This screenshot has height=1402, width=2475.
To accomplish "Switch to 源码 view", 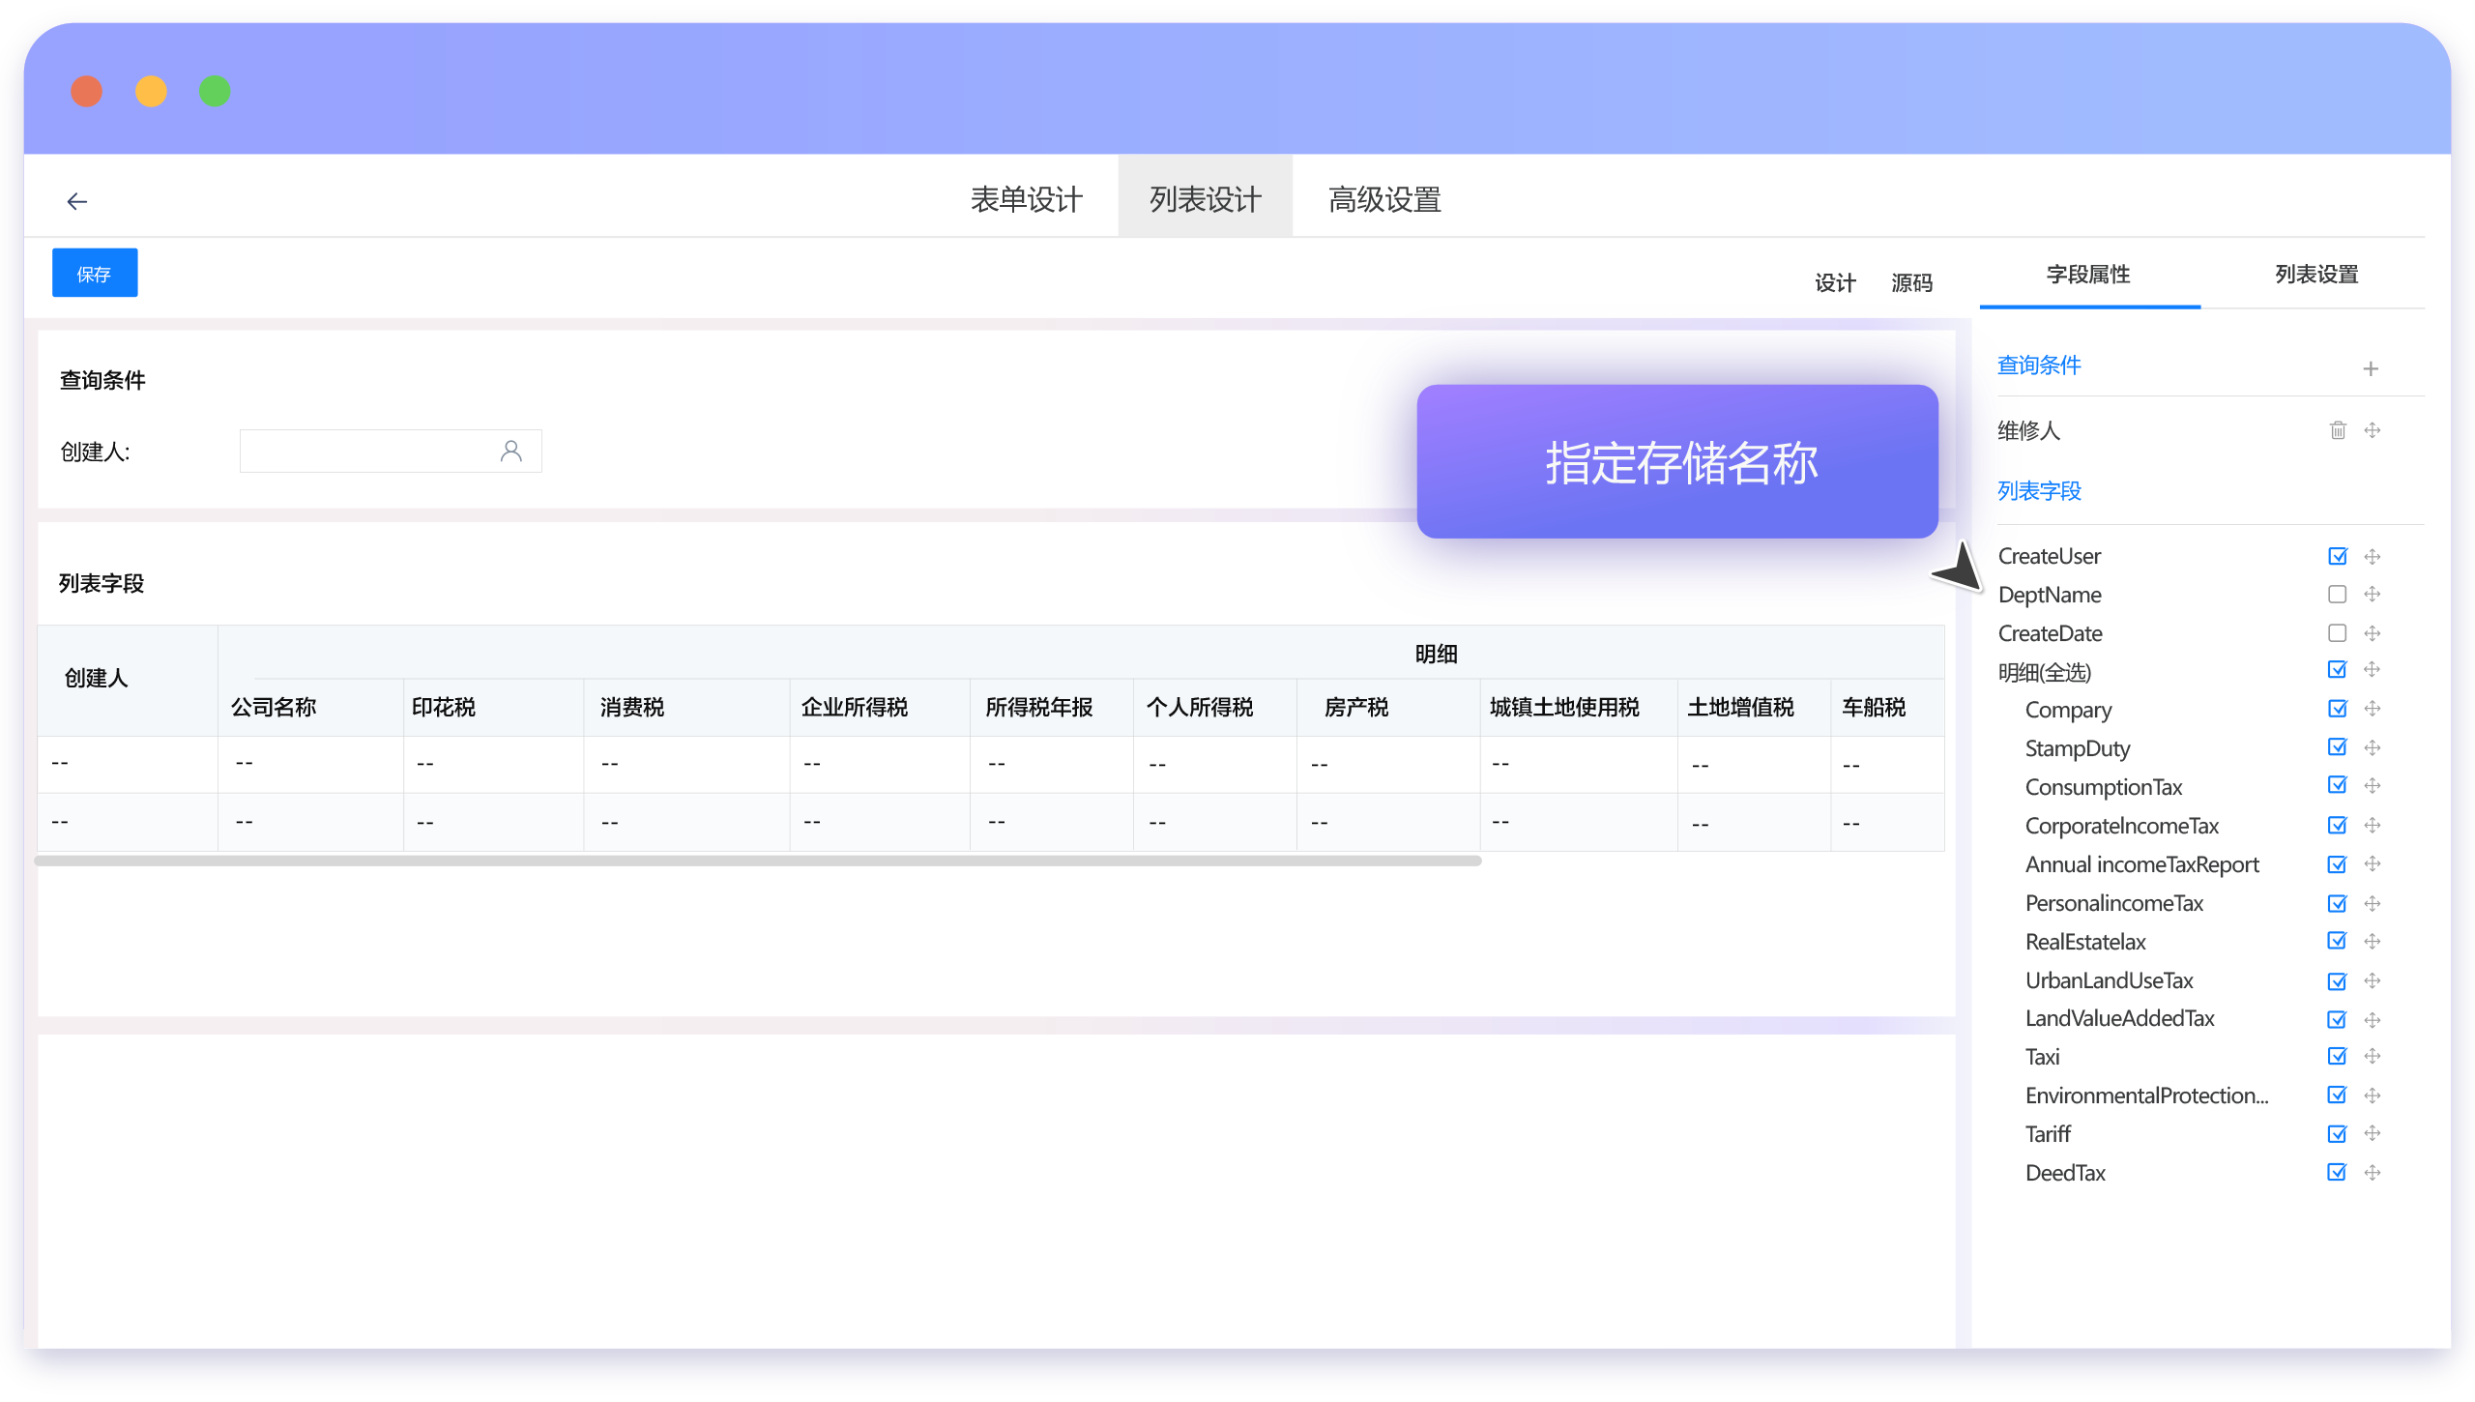I will [1911, 283].
